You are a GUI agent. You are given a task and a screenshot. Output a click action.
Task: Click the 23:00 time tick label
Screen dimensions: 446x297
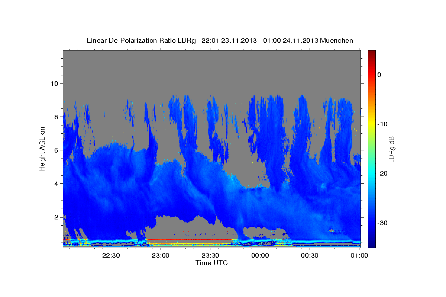coord(161,256)
